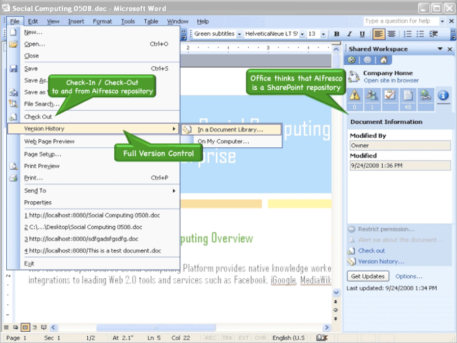Click Select Browse Object button on scrollbar

336,310
